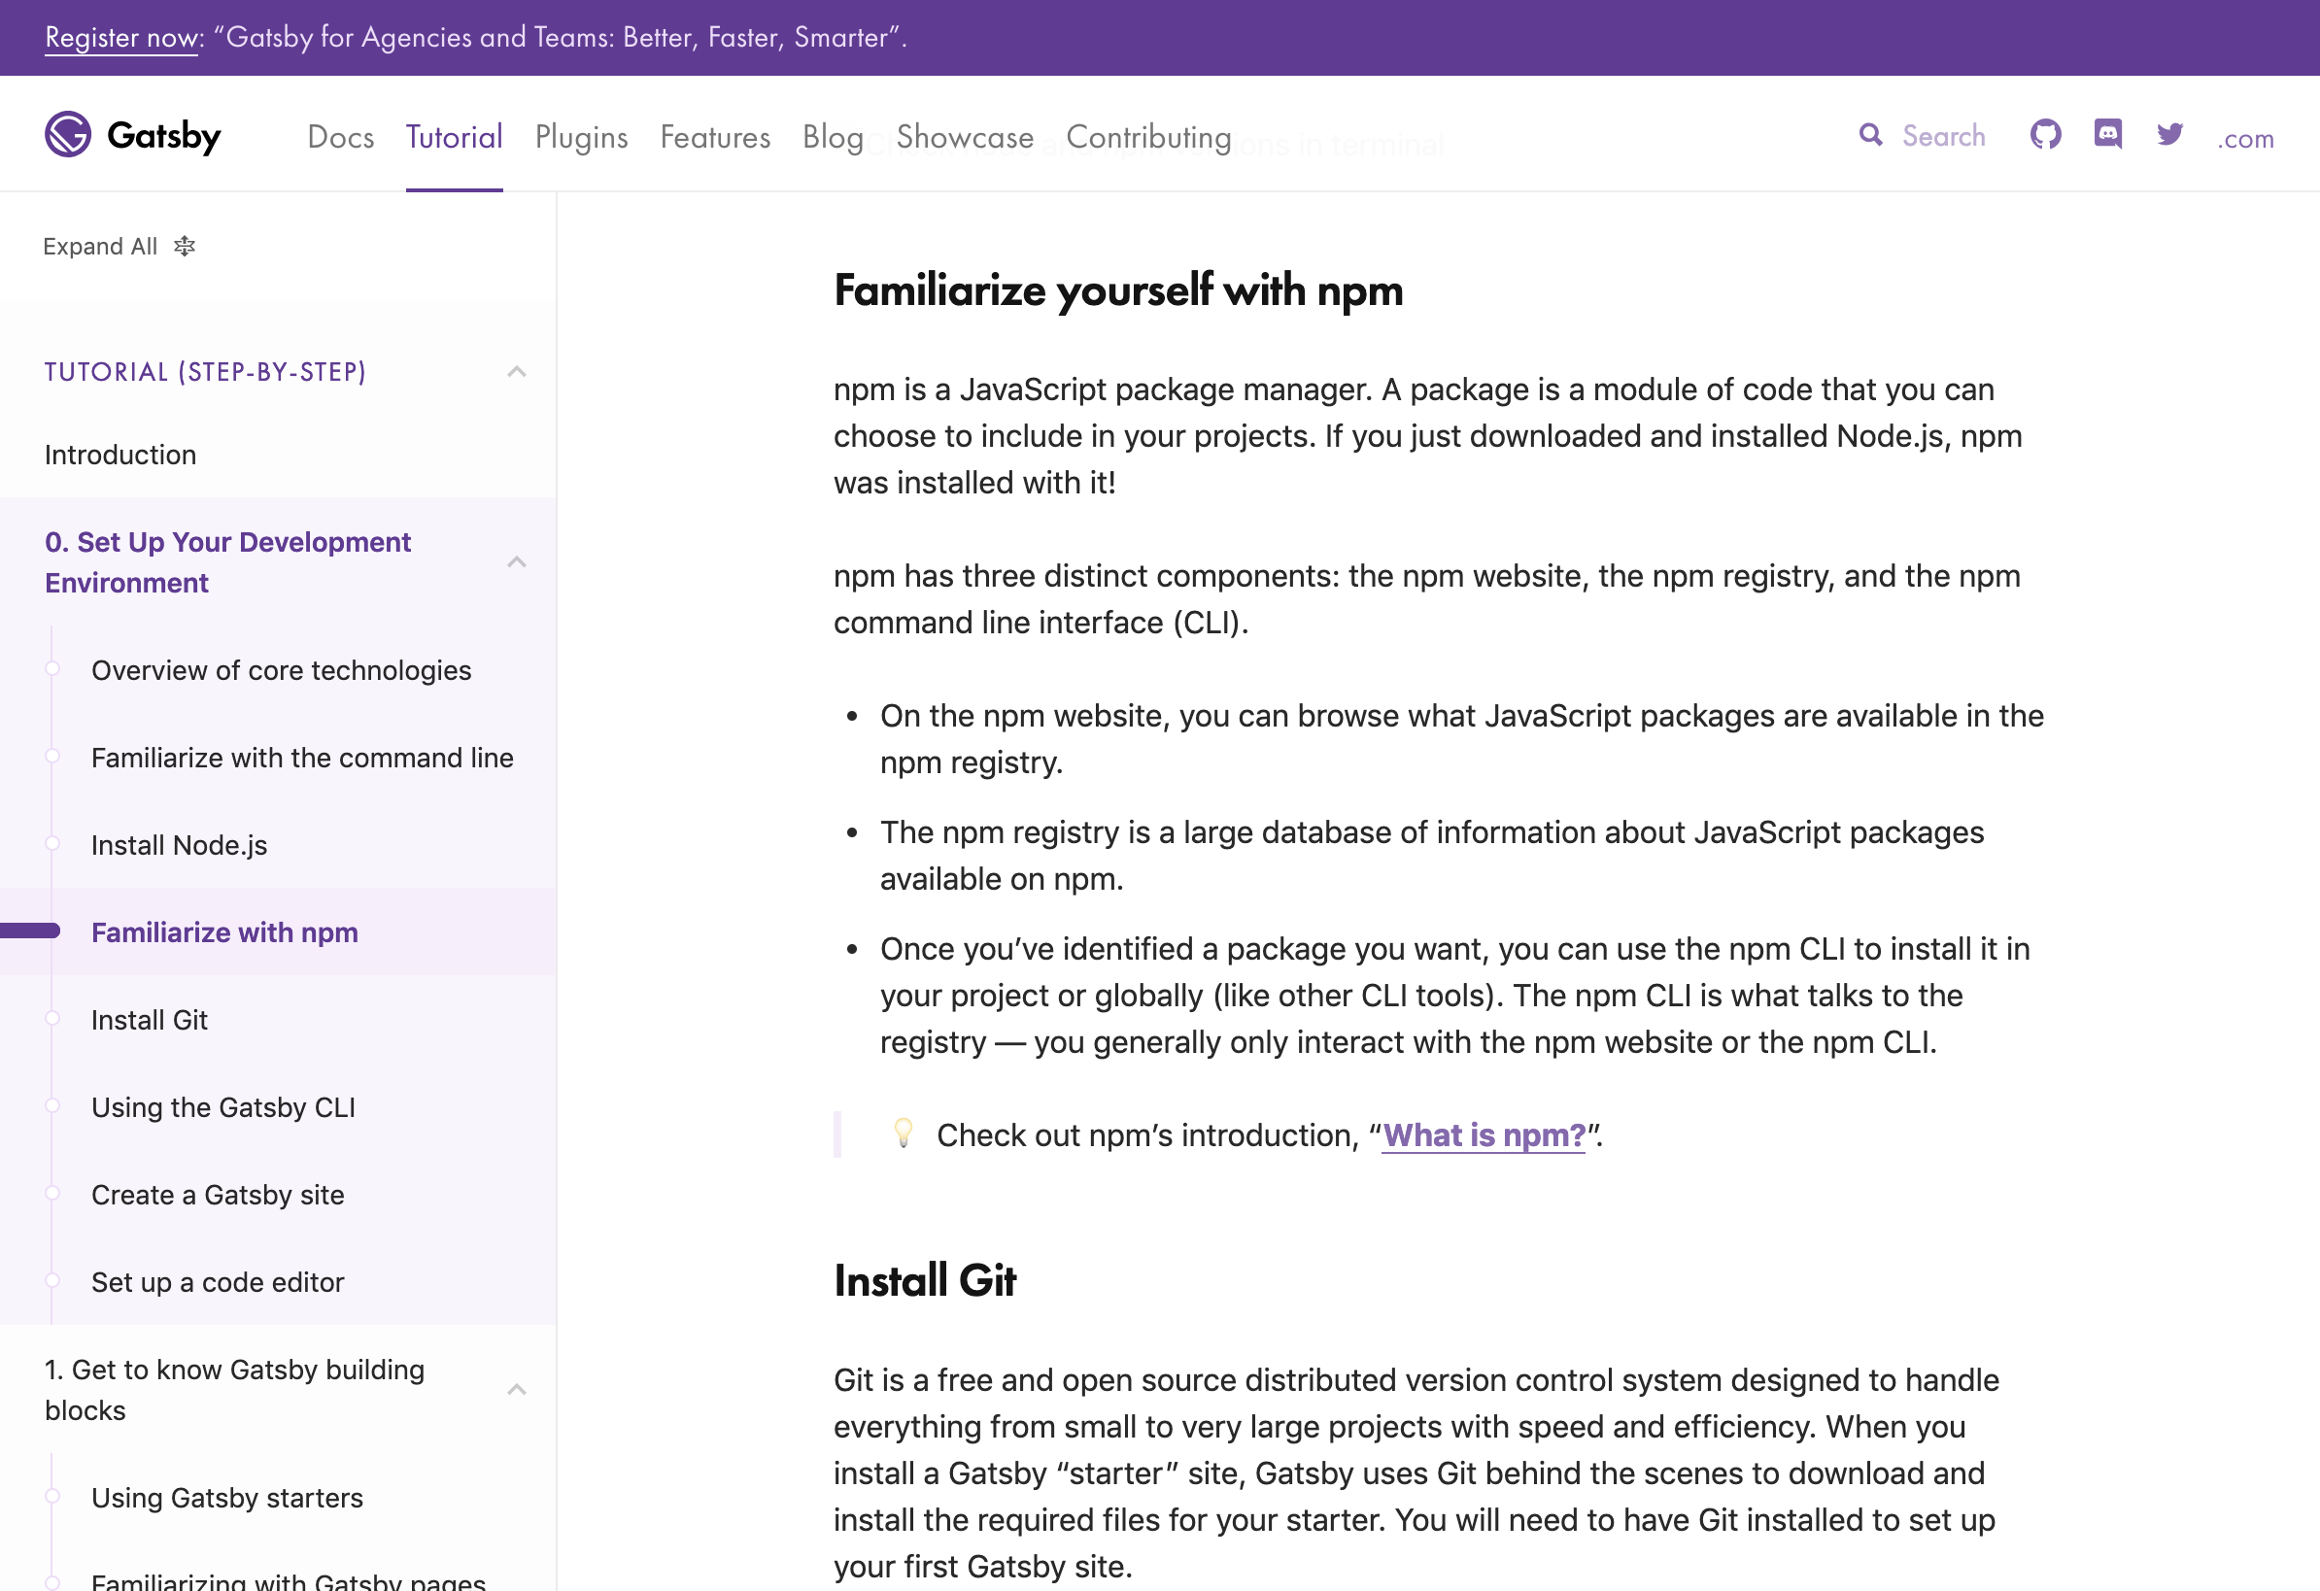
Task: Follow the What is npm? link
Action: pos(1484,1134)
